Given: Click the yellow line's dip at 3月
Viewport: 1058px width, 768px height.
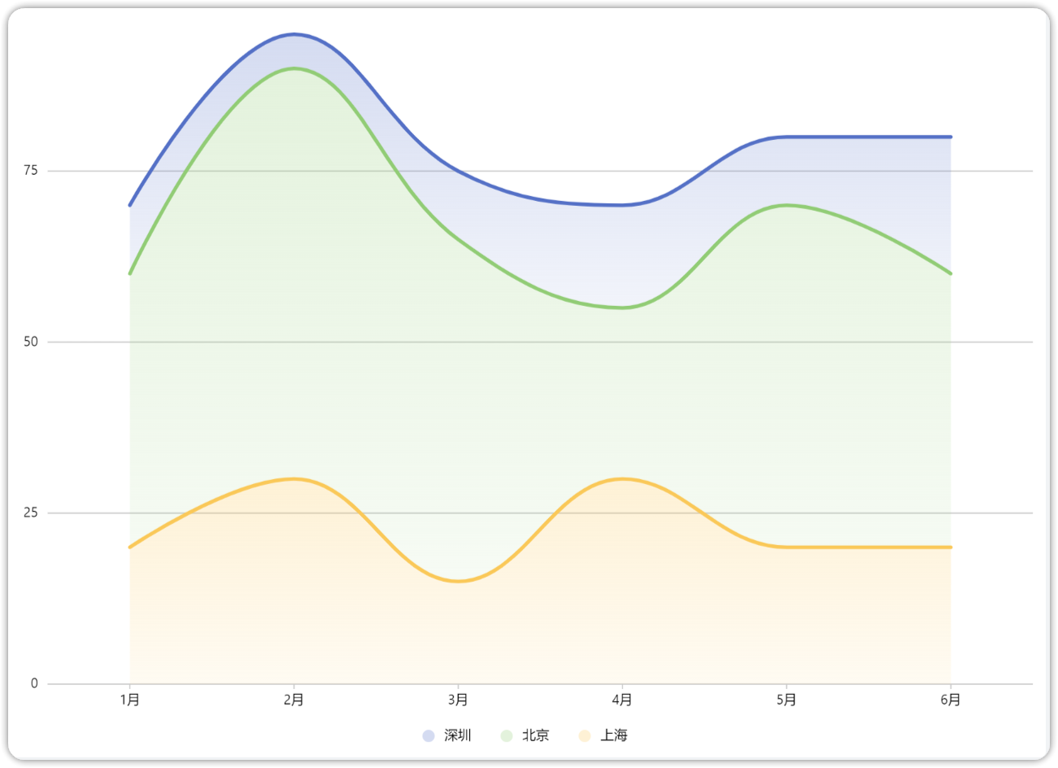Looking at the screenshot, I should point(458,581).
